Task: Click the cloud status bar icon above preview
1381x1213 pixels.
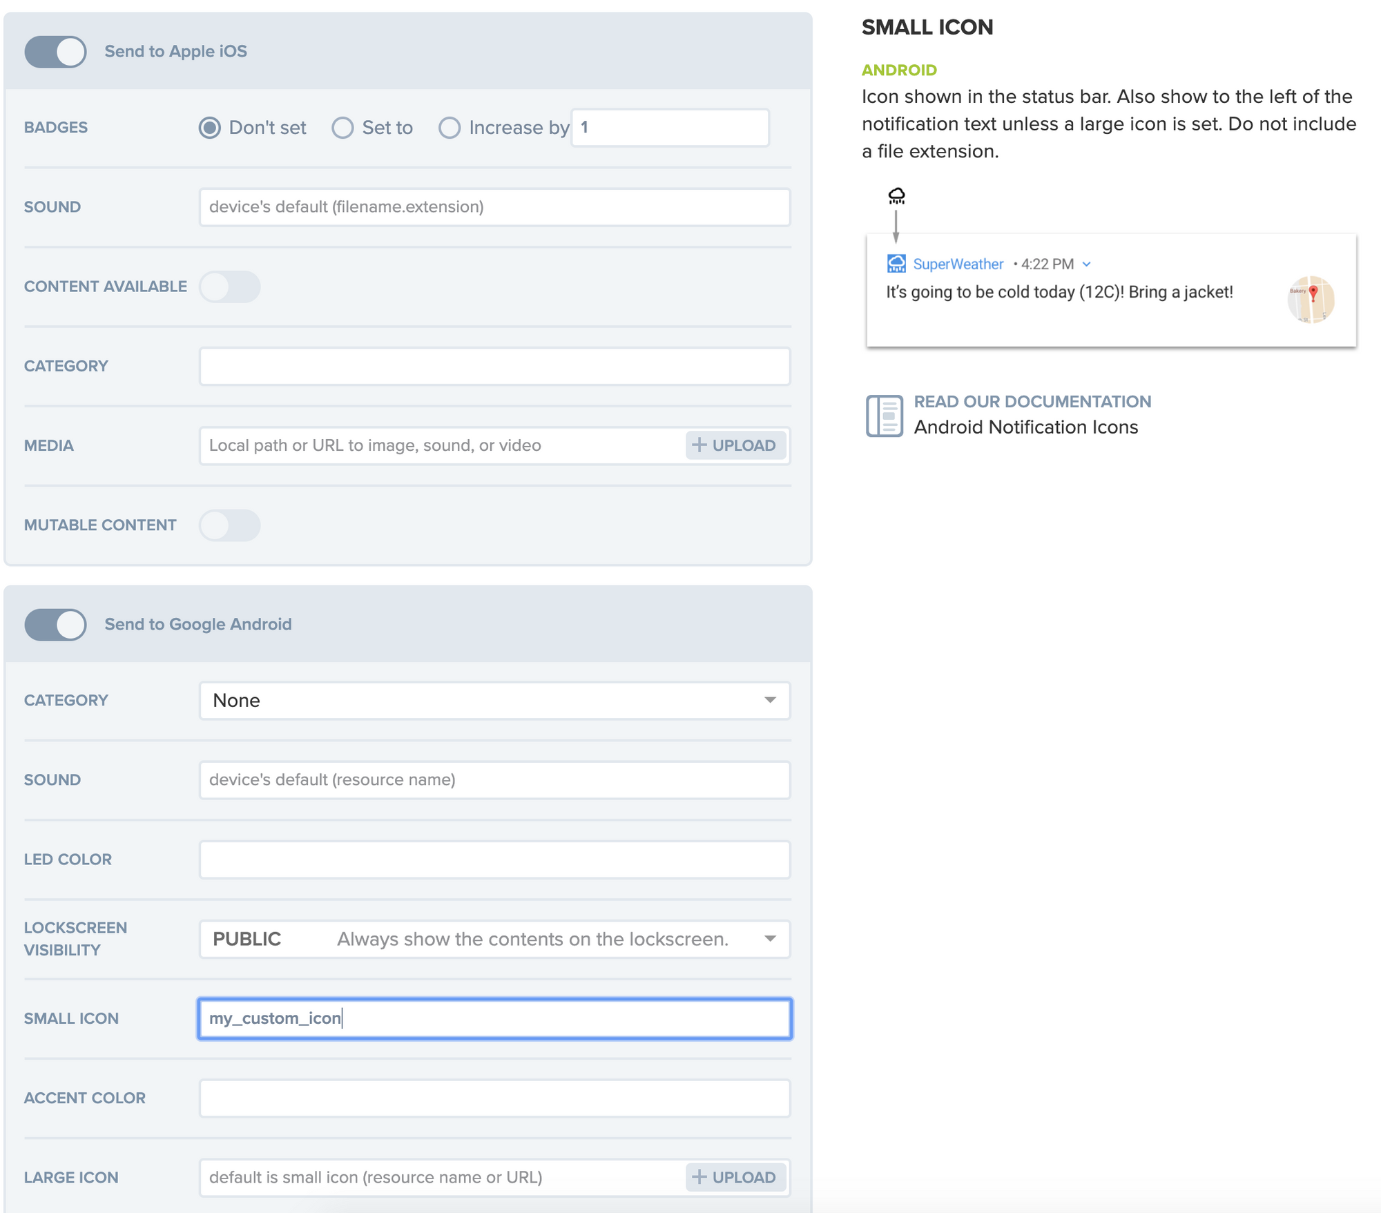Action: [896, 196]
